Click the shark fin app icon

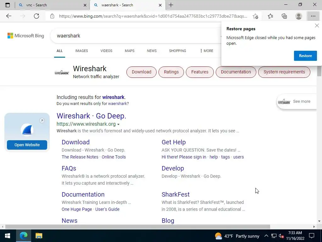point(27,130)
